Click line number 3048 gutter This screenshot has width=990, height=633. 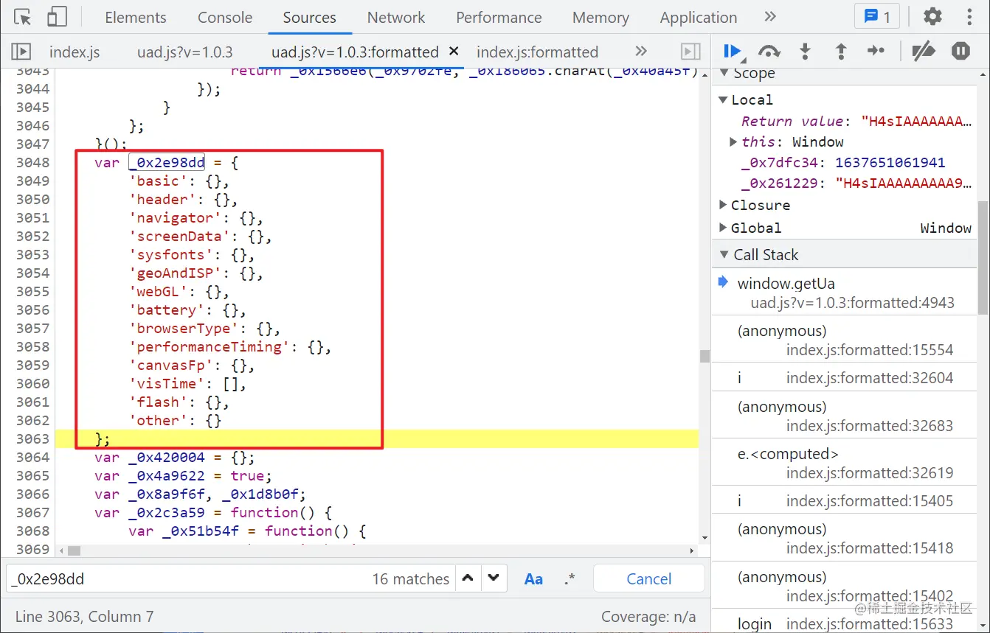pos(32,162)
